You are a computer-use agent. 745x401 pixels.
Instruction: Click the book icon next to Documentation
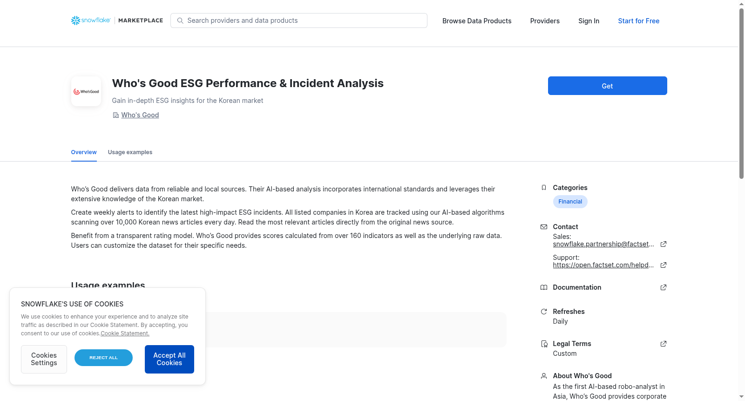(x=544, y=287)
